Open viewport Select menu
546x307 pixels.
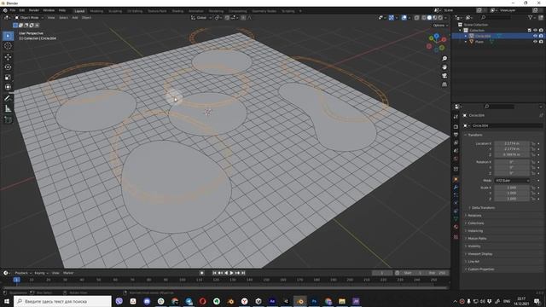point(63,17)
